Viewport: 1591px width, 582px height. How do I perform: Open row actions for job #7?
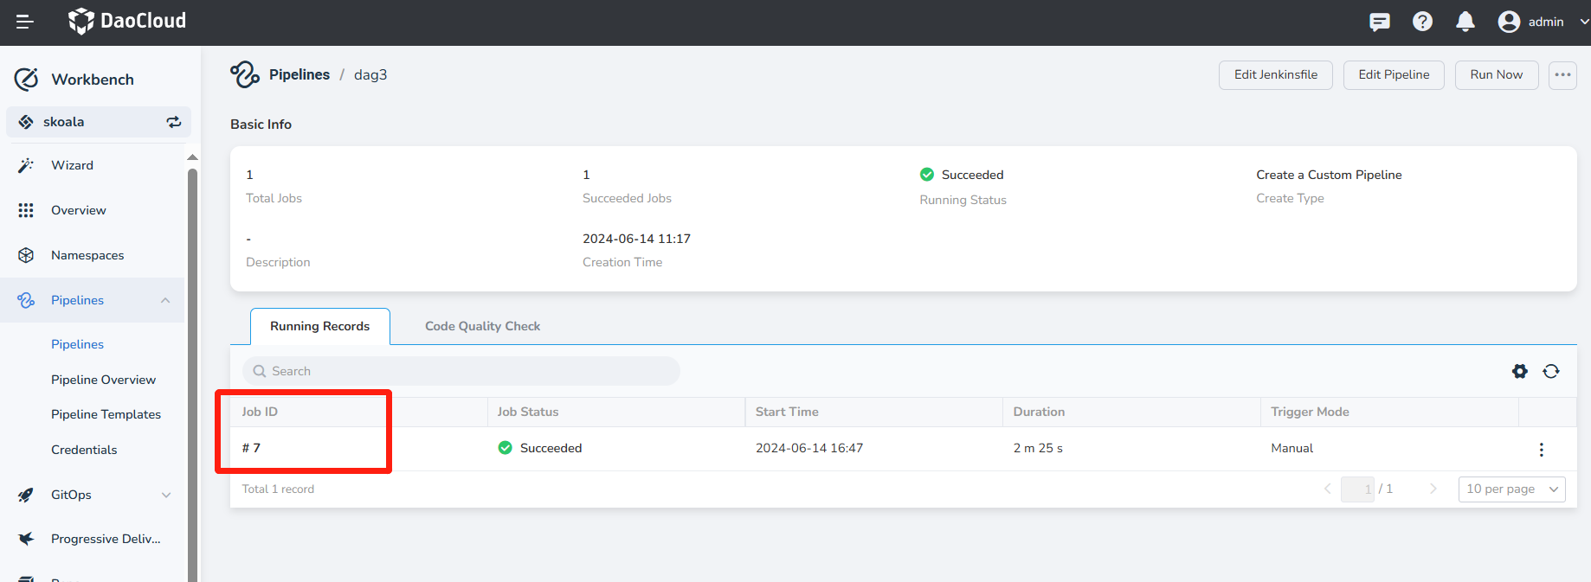tap(1541, 449)
